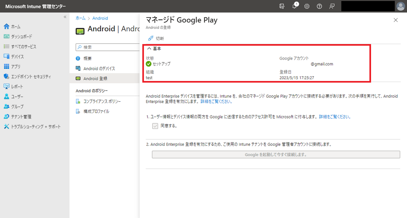Viewport: 407px width, 218px height.
Task: Click the Android のデバイス icon
Action: (78, 68)
